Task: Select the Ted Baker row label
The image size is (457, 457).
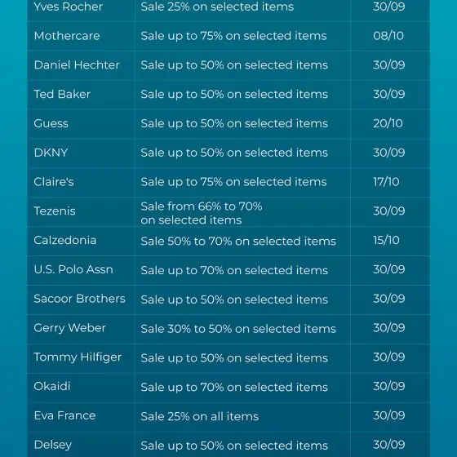Action: 62,94
